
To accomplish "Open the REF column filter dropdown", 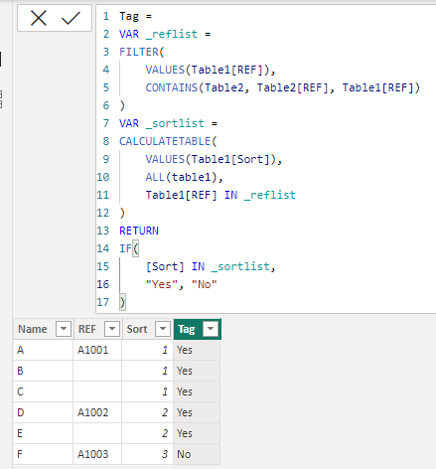I will tap(112, 329).
